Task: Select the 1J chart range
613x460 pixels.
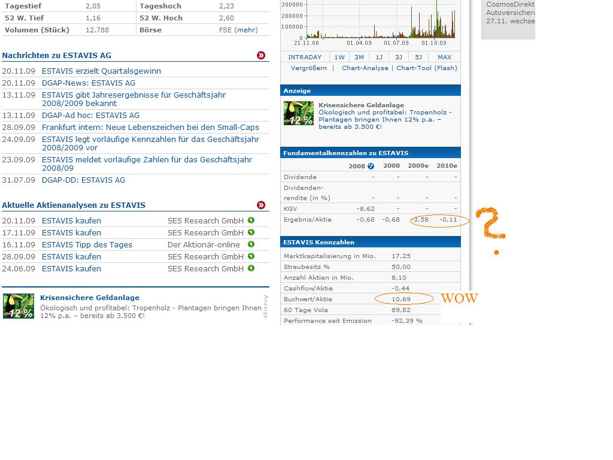Action: click(x=379, y=57)
